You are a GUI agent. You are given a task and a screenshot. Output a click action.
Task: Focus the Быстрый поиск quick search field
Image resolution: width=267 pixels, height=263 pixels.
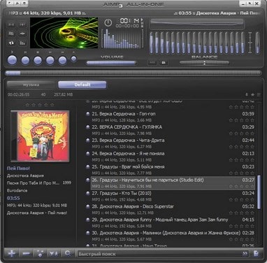pyautogui.click(x=159, y=254)
